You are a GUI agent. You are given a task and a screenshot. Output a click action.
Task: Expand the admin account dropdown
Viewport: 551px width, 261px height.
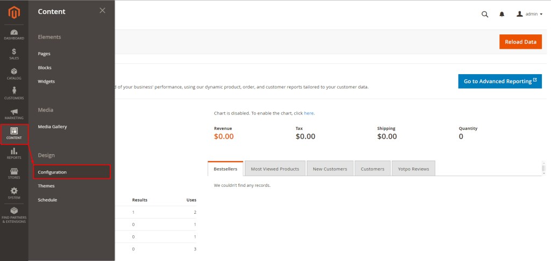pyautogui.click(x=529, y=14)
